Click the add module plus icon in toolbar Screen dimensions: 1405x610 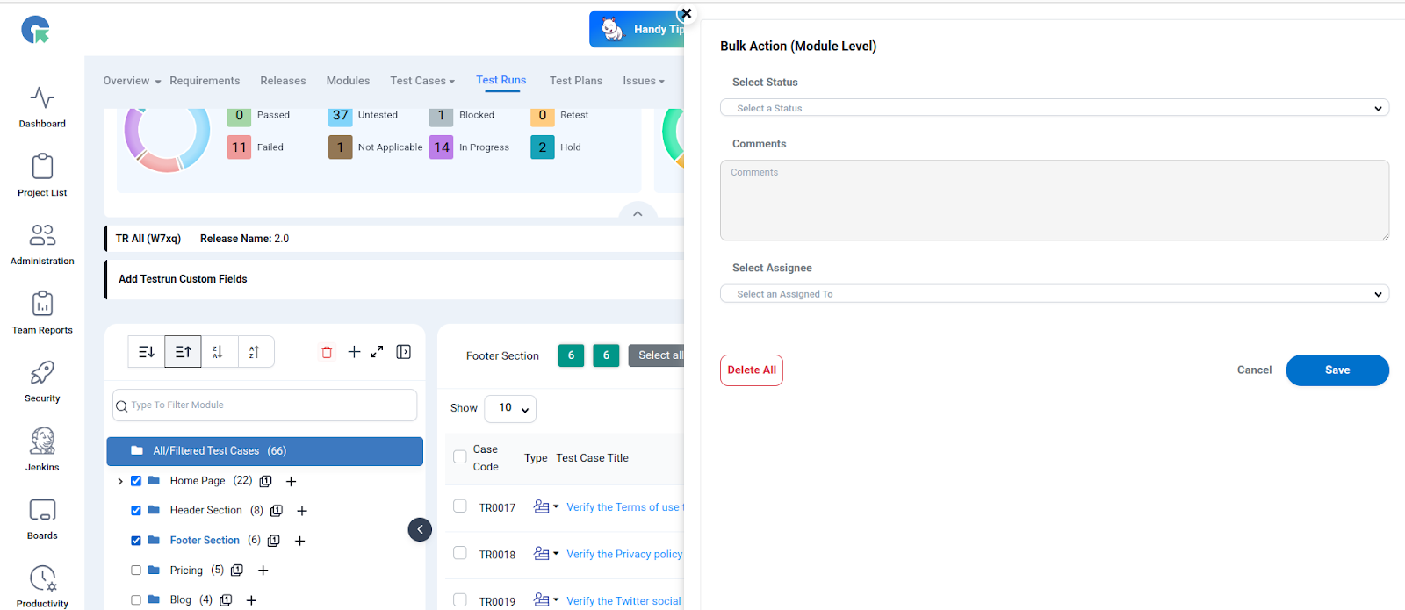pyautogui.click(x=354, y=352)
